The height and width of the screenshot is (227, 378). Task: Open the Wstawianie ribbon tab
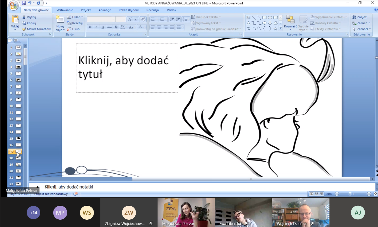click(x=65, y=10)
